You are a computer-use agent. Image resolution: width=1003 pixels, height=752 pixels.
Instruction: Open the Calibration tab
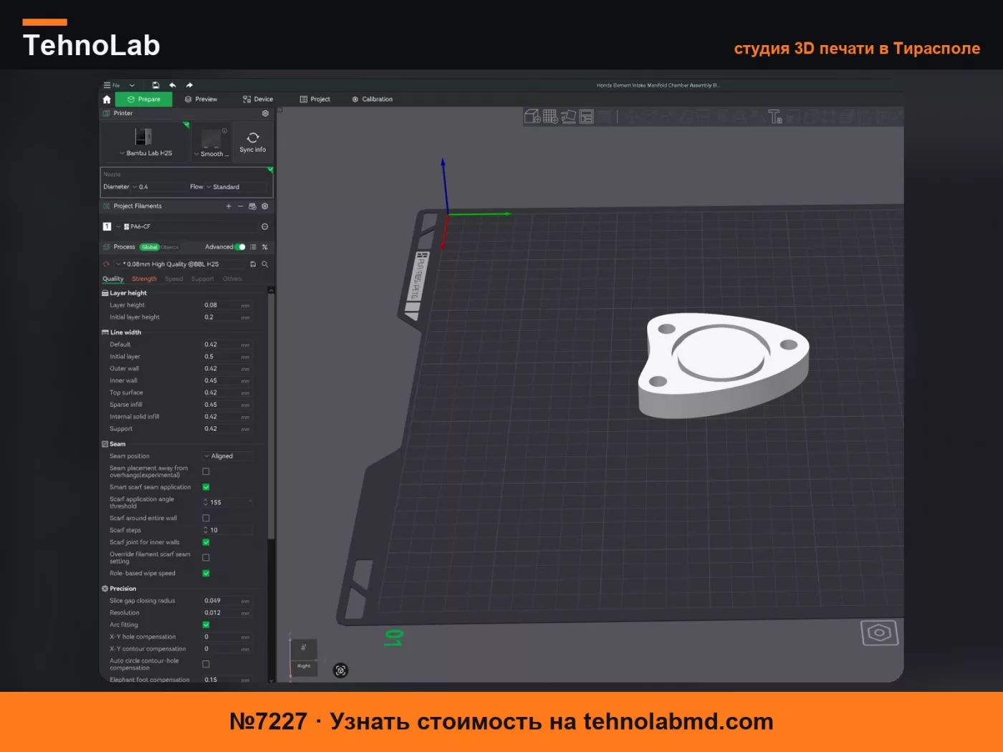click(x=373, y=100)
